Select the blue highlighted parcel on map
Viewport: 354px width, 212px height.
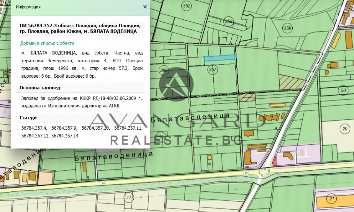pos(219,58)
